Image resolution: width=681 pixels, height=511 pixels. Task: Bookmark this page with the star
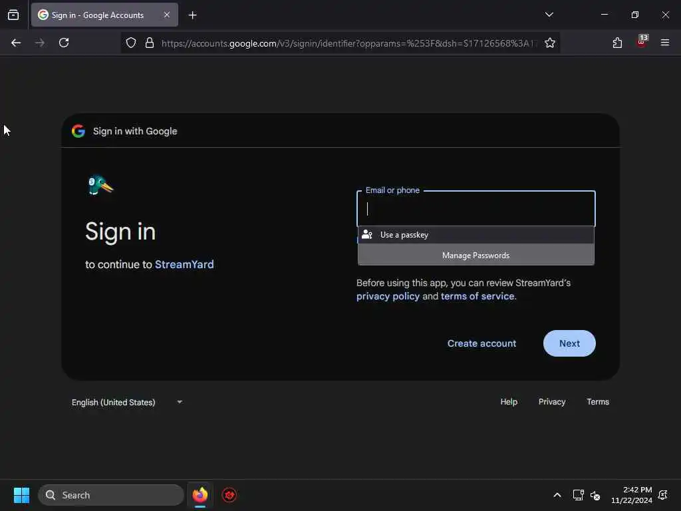point(550,43)
